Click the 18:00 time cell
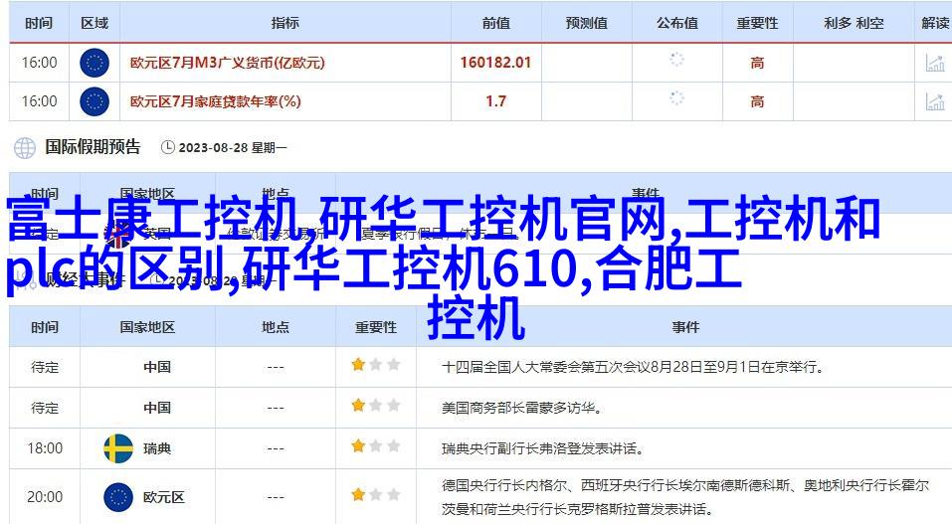The width and height of the screenshot is (952, 524). pyautogui.click(x=45, y=448)
